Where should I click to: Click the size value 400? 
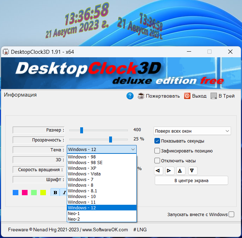[137, 129]
